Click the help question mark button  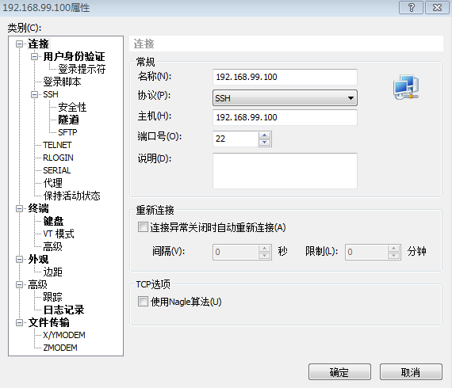(411, 7)
